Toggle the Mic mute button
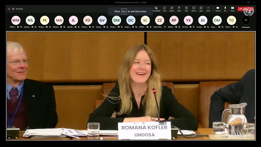Screen dimensions: 261x147 225,8
